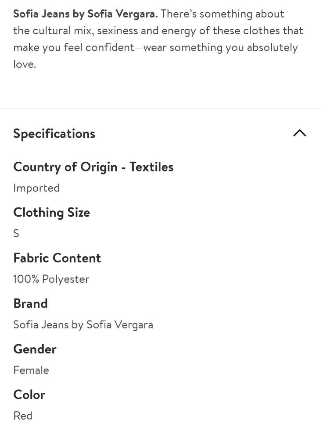Click 'the cultural mix' description line
Viewport: 323px width, 445px height.
158,31
